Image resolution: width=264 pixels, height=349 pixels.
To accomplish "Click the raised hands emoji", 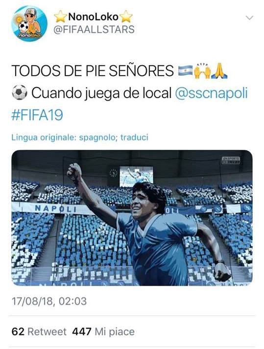I will (202, 70).
